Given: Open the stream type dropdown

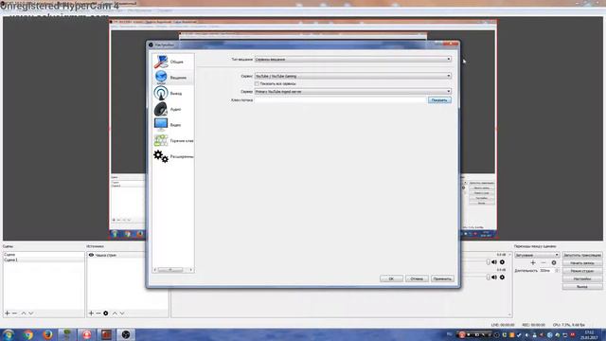Looking at the screenshot, I should [x=353, y=59].
